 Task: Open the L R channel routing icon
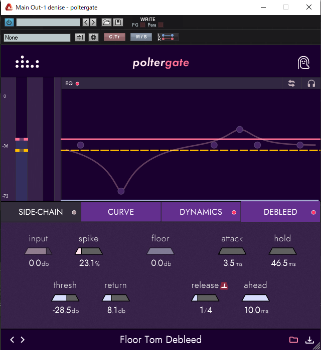click(x=168, y=37)
